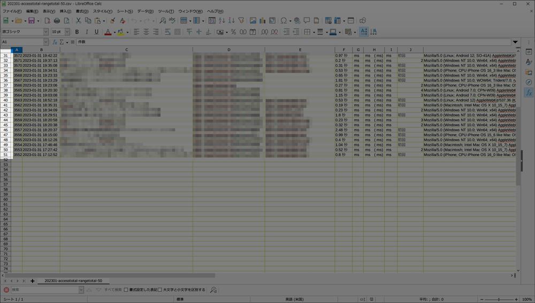Click the Headers and Footers icon

tap(316, 21)
